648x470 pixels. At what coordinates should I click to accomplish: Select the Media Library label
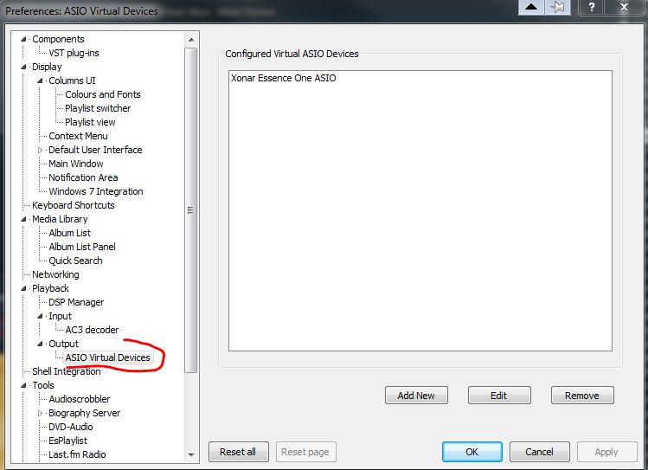(x=60, y=219)
